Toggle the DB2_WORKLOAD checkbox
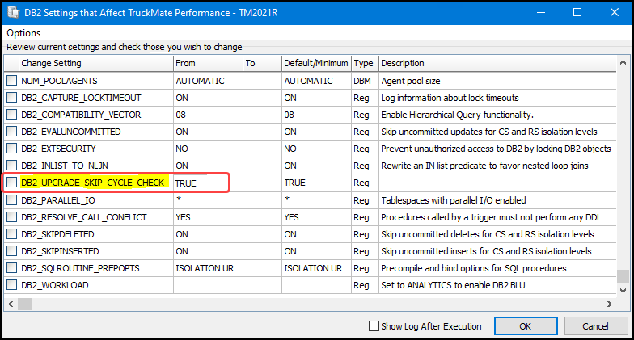Image resolution: width=634 pixels, height=340 pixels. point(11,285)
